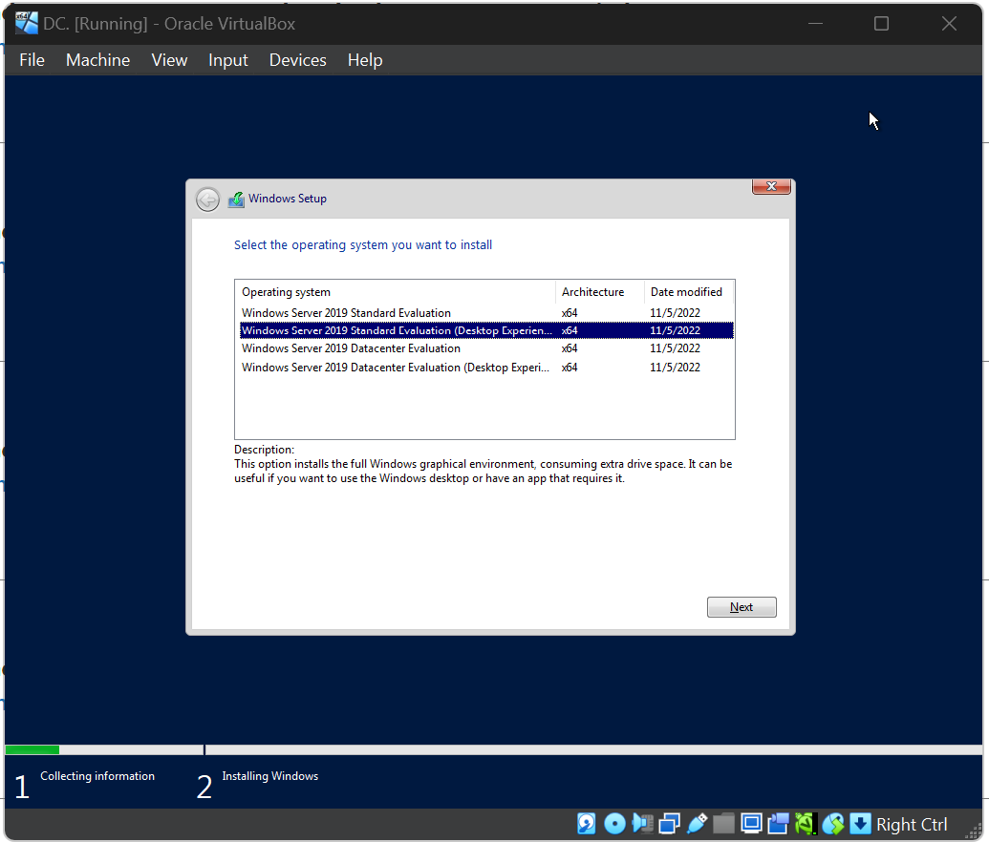Click the USB devices status icon
The width and height of the screenshot is (989, 842).
697,823
